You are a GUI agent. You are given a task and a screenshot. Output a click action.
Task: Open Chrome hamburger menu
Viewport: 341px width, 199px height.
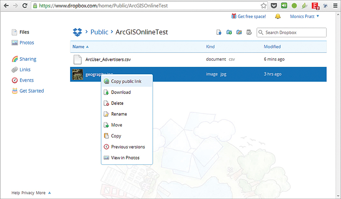coord(335,6)
